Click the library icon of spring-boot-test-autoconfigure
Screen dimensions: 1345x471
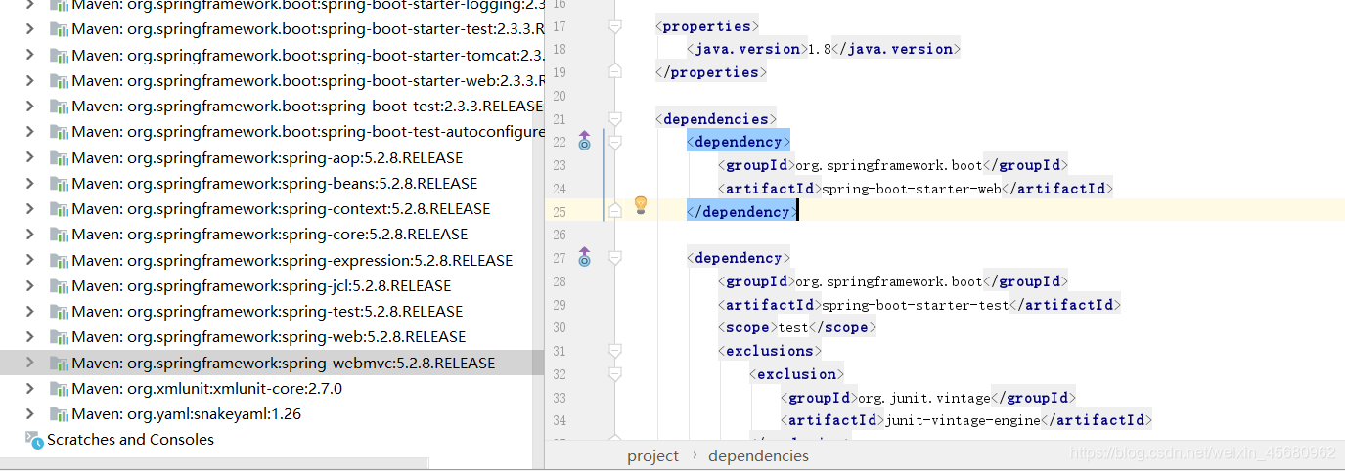pyautogui.click(x=59, y=132)
